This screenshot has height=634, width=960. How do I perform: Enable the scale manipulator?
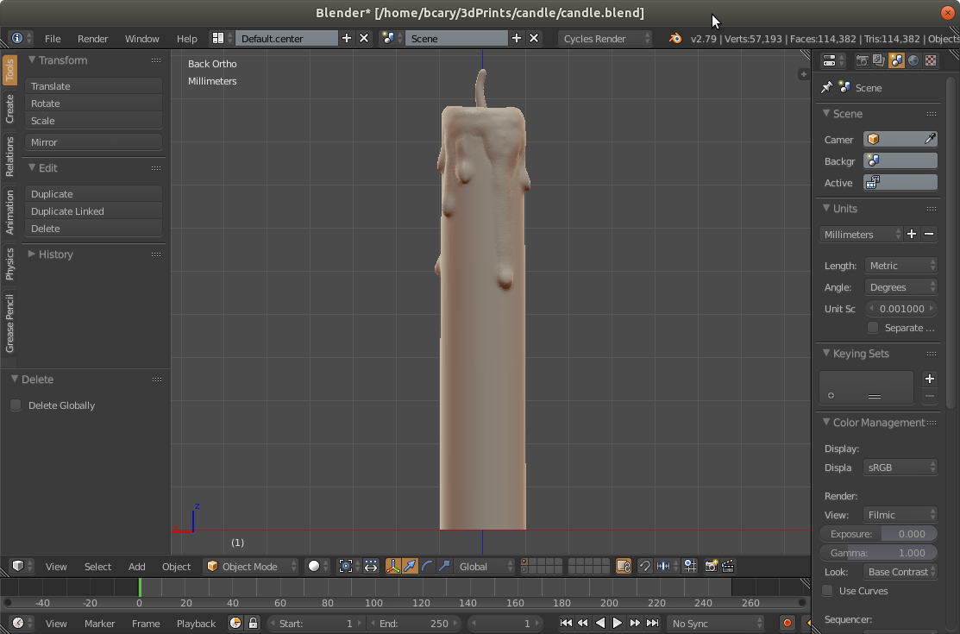point(444,566)
